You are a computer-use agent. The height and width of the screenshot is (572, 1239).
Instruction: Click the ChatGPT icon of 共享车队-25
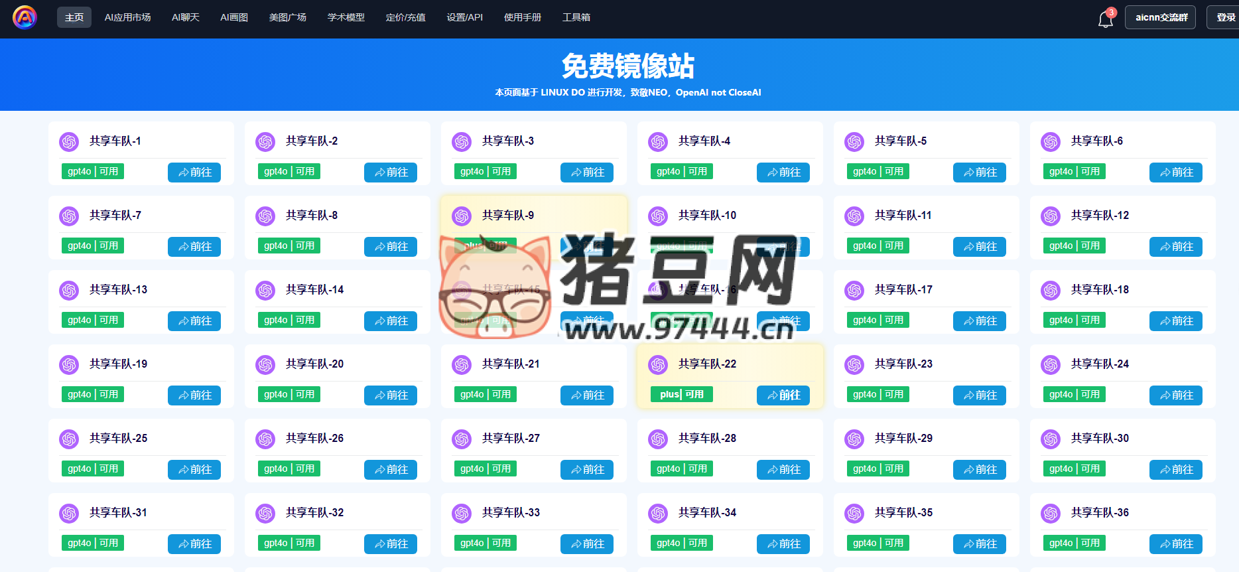click(x=69, y=439)
